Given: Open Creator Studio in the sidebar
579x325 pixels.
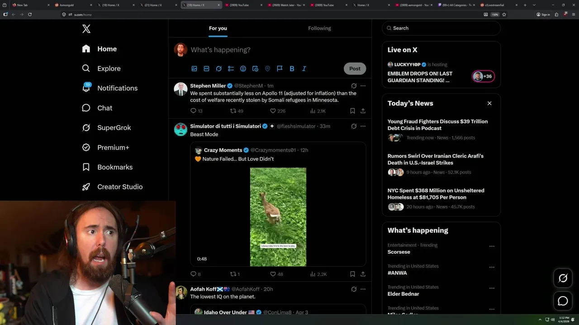Looking at the screenshot, I should click(112, 187).
